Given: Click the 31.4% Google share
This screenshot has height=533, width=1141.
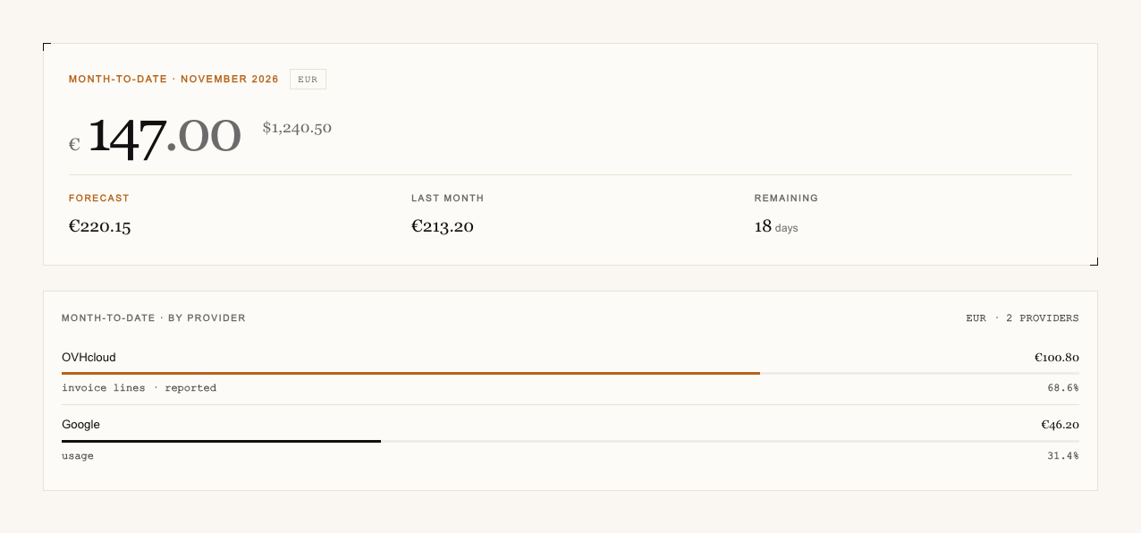Looking at the screenshot, I should (1062, 456).
